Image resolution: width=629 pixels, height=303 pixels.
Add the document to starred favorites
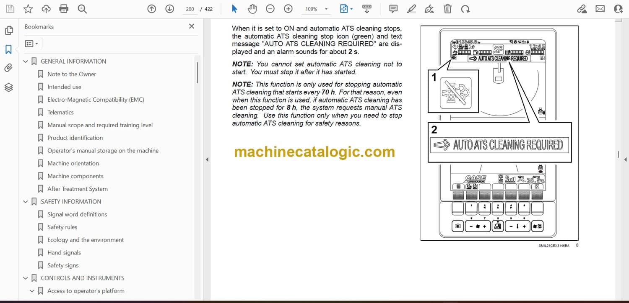point(28,9)
